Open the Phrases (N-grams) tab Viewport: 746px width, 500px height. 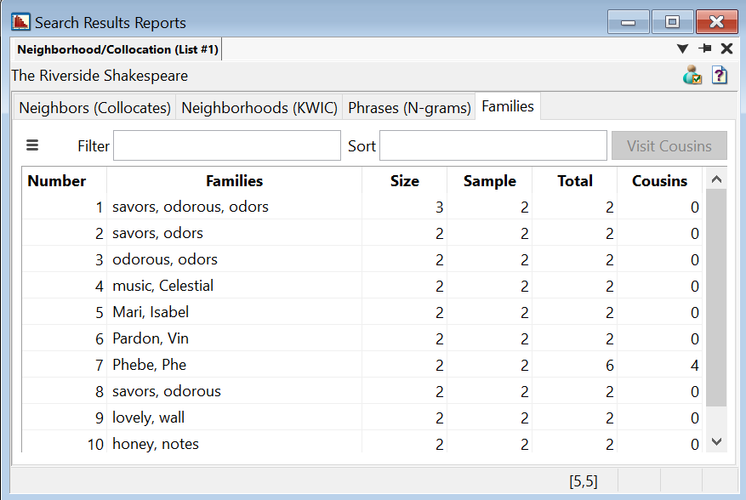[409, 108]
